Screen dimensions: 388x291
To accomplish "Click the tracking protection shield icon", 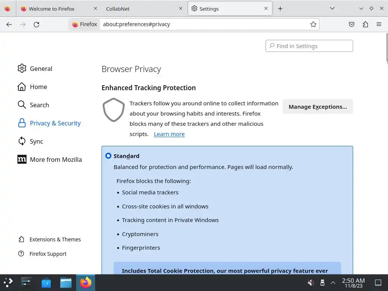I will point(114,110).
